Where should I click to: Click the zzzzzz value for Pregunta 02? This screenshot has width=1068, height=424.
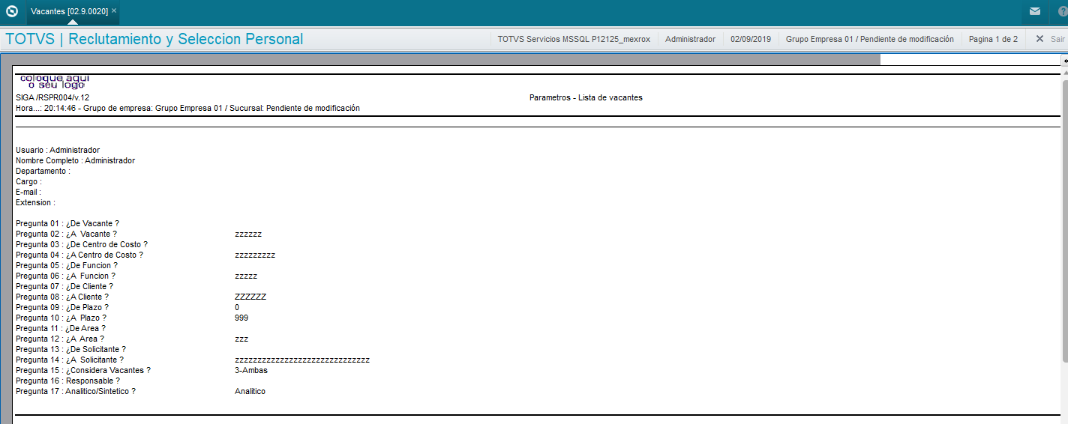[248, 234]
